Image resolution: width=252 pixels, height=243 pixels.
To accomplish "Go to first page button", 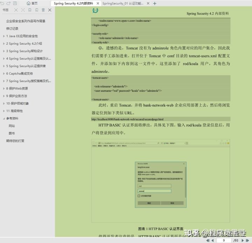I will (x=208, y=241).
